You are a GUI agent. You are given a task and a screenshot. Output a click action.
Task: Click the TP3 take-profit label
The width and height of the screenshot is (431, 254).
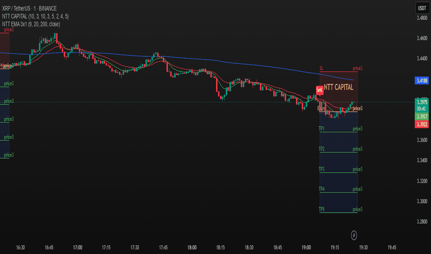tap(321, 169)
